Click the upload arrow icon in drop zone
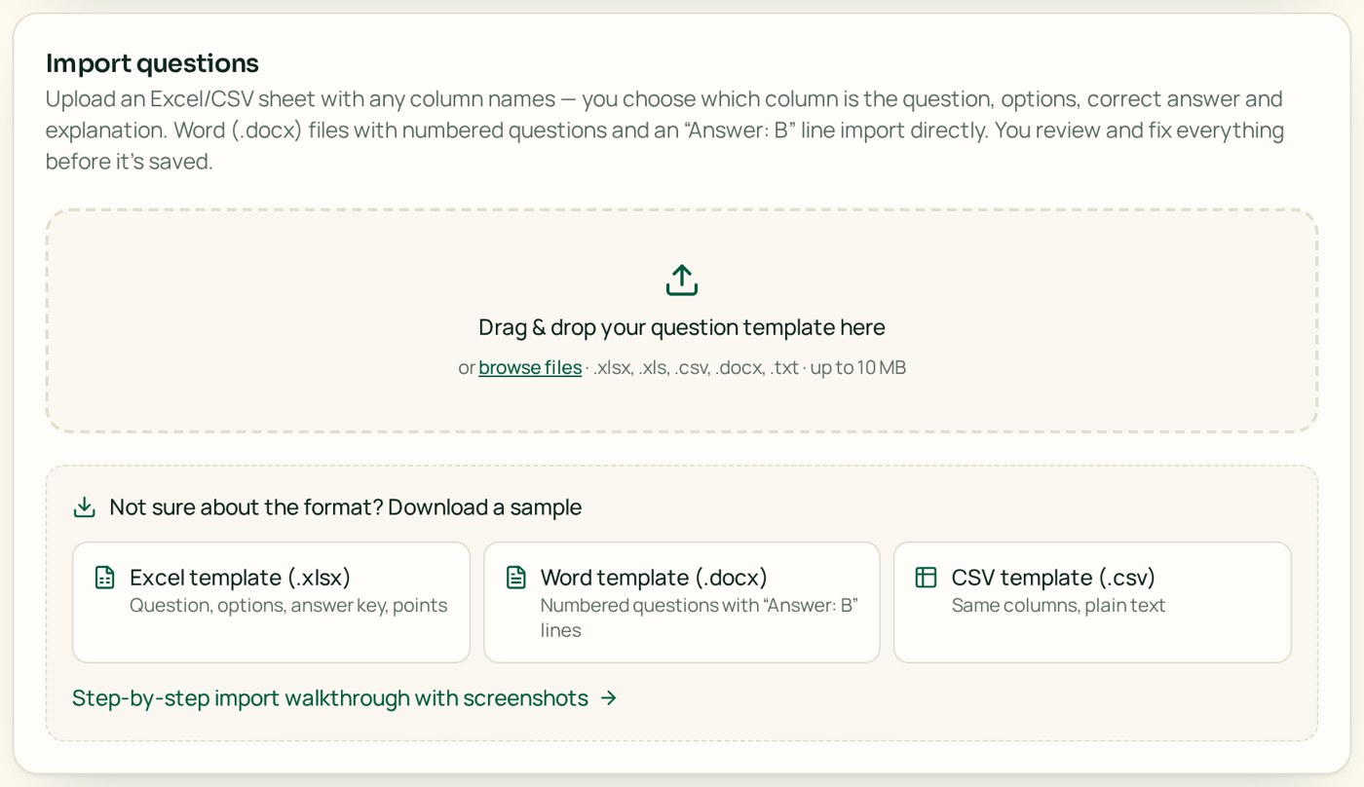This screenshot has width=1364, height=787. click(x=682, y=280)
